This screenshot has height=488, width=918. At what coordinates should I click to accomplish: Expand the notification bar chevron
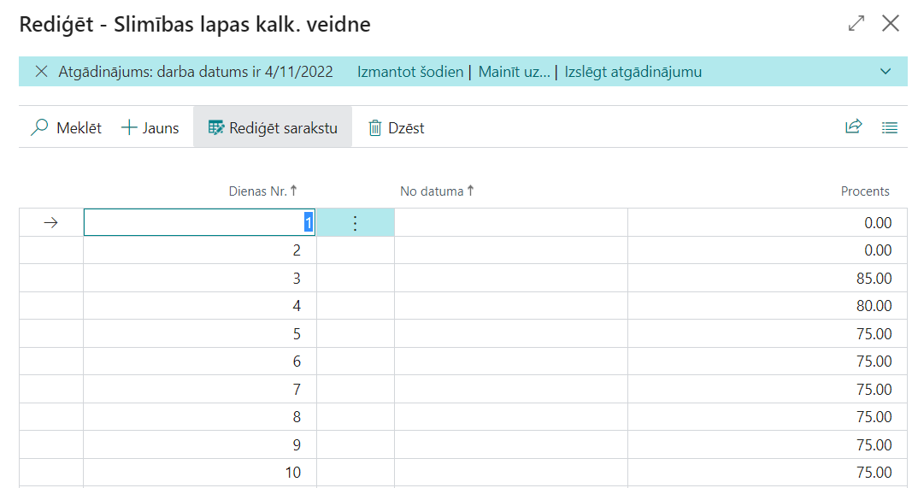point(885,72)
